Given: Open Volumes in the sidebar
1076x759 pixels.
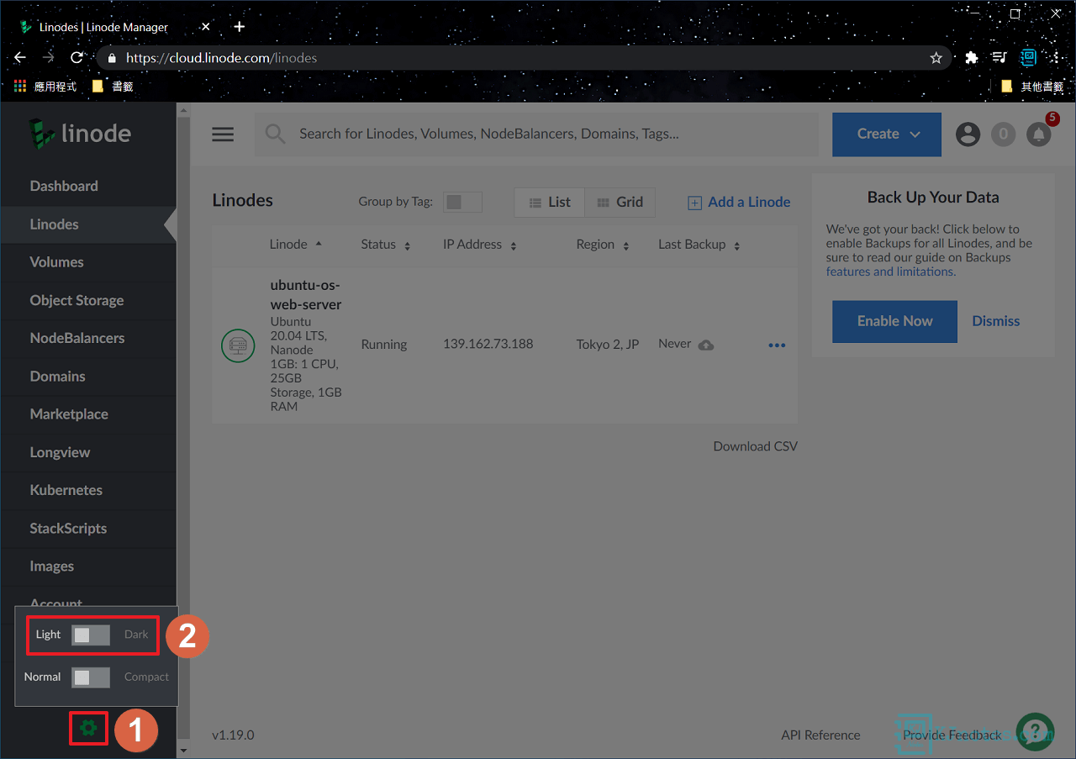Looking at the screenshot, I should click(88, 262).
